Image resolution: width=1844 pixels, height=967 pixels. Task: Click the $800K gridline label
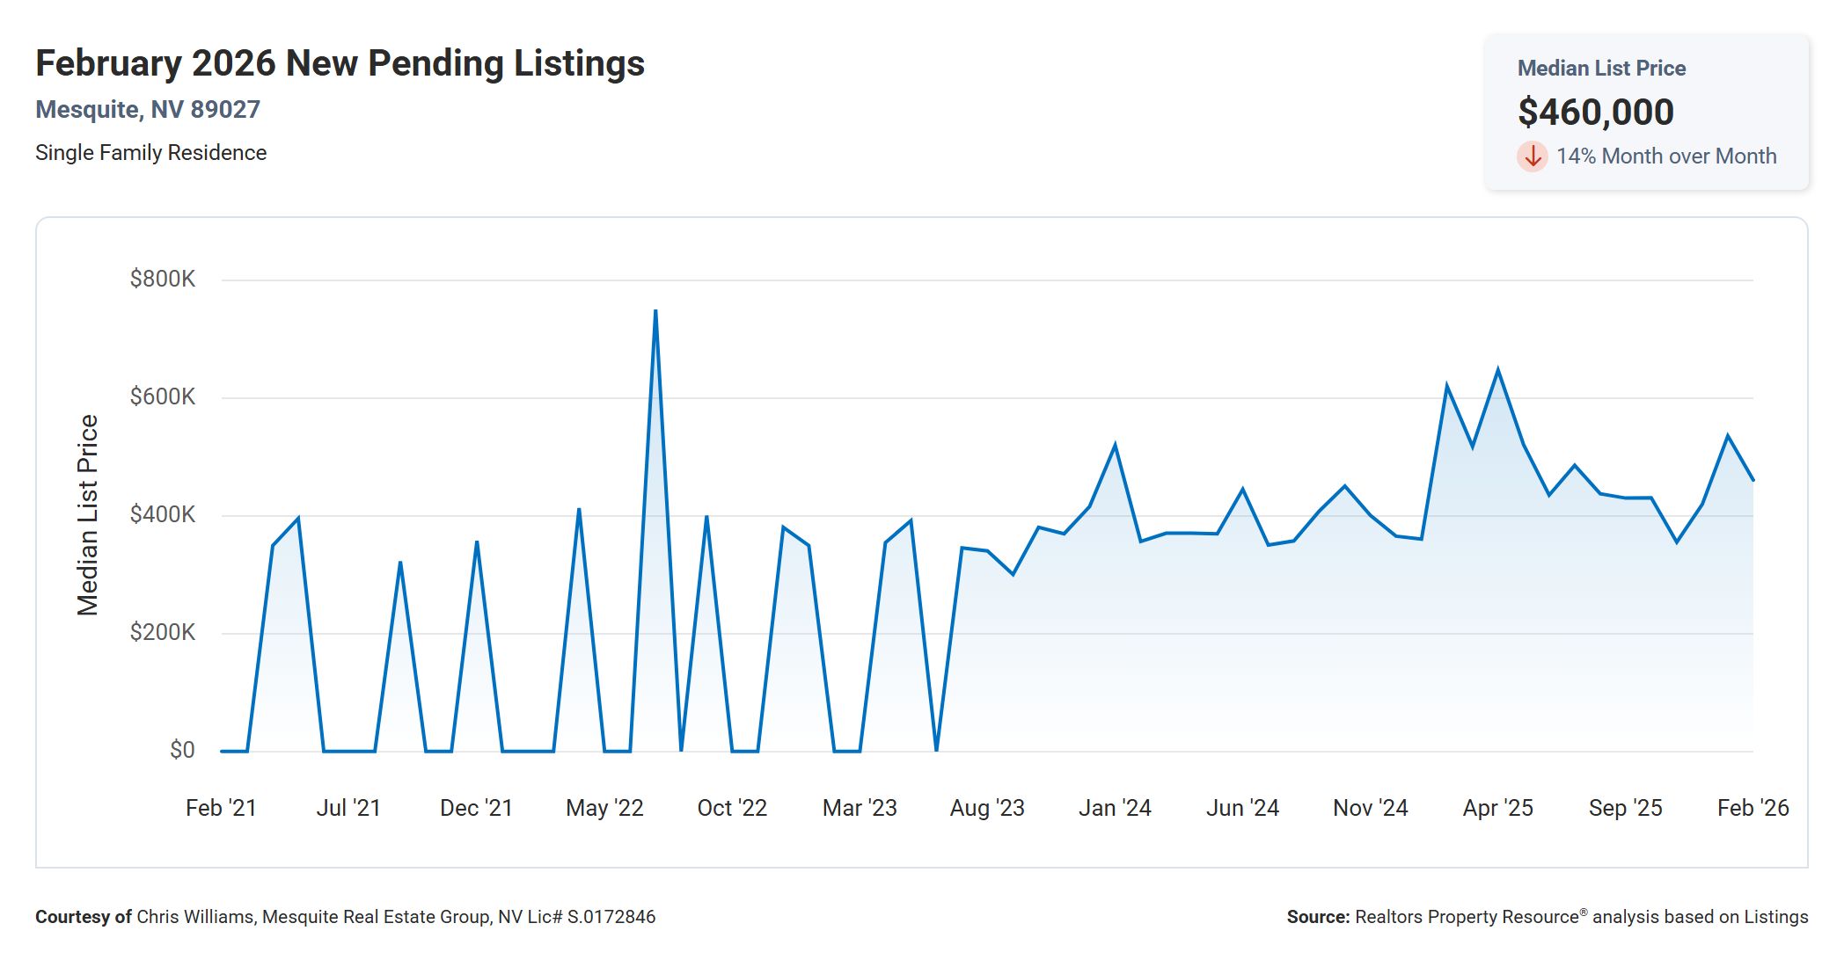point(165,279)
